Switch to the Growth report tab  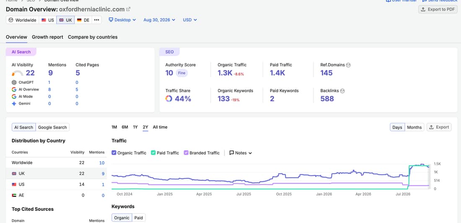(x=48, y=37)
